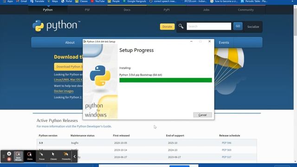Close the Python Setup dialog
This screenshot has height=167, width=297.
(x=209, y=41)
